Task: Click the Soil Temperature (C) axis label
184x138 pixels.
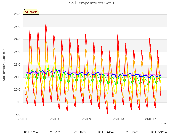Action: [x=4, y=65]
